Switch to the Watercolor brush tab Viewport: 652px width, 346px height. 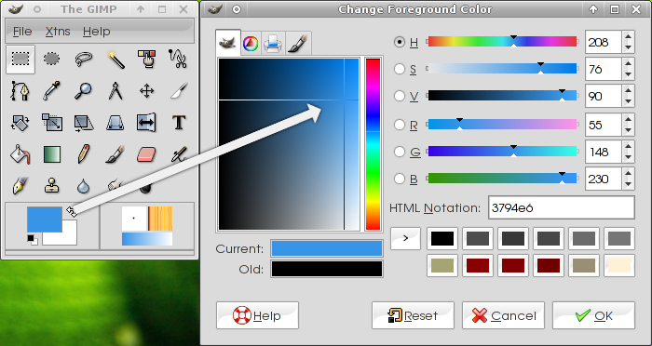pos(298,44)
